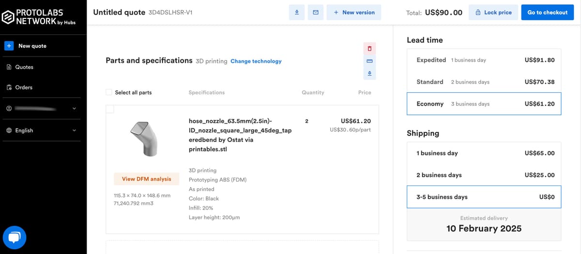
Task: Click the volume 71,240.792 mm3 text
Action: click(x=134, y=203)
